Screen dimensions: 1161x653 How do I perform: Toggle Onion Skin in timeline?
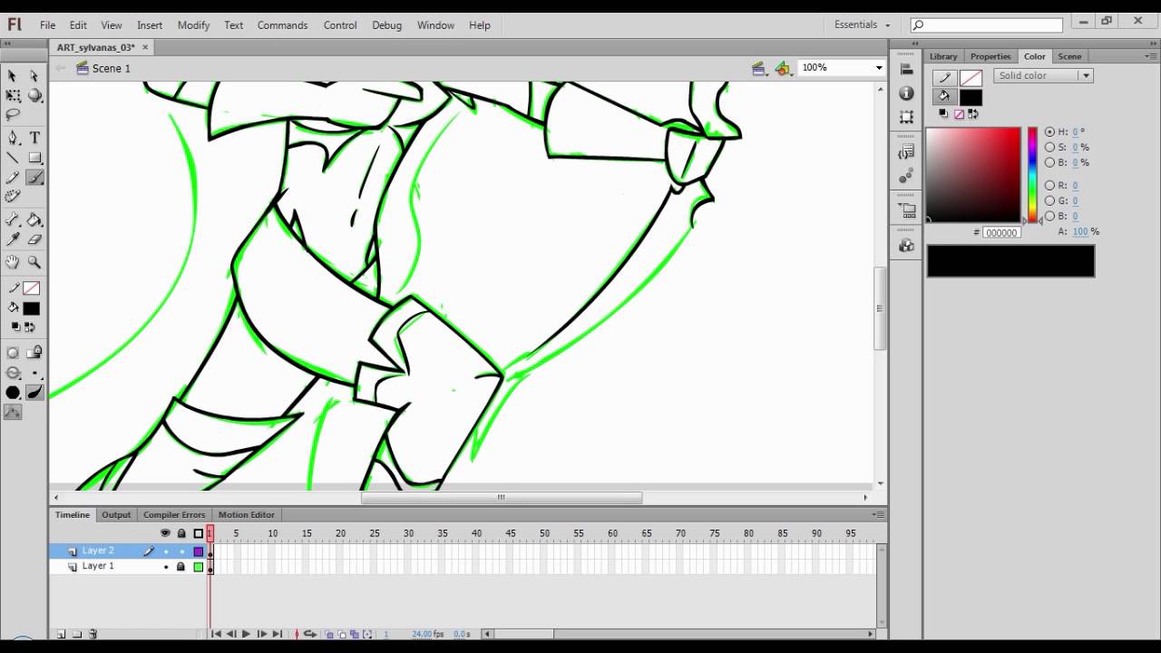pos(330,634)
